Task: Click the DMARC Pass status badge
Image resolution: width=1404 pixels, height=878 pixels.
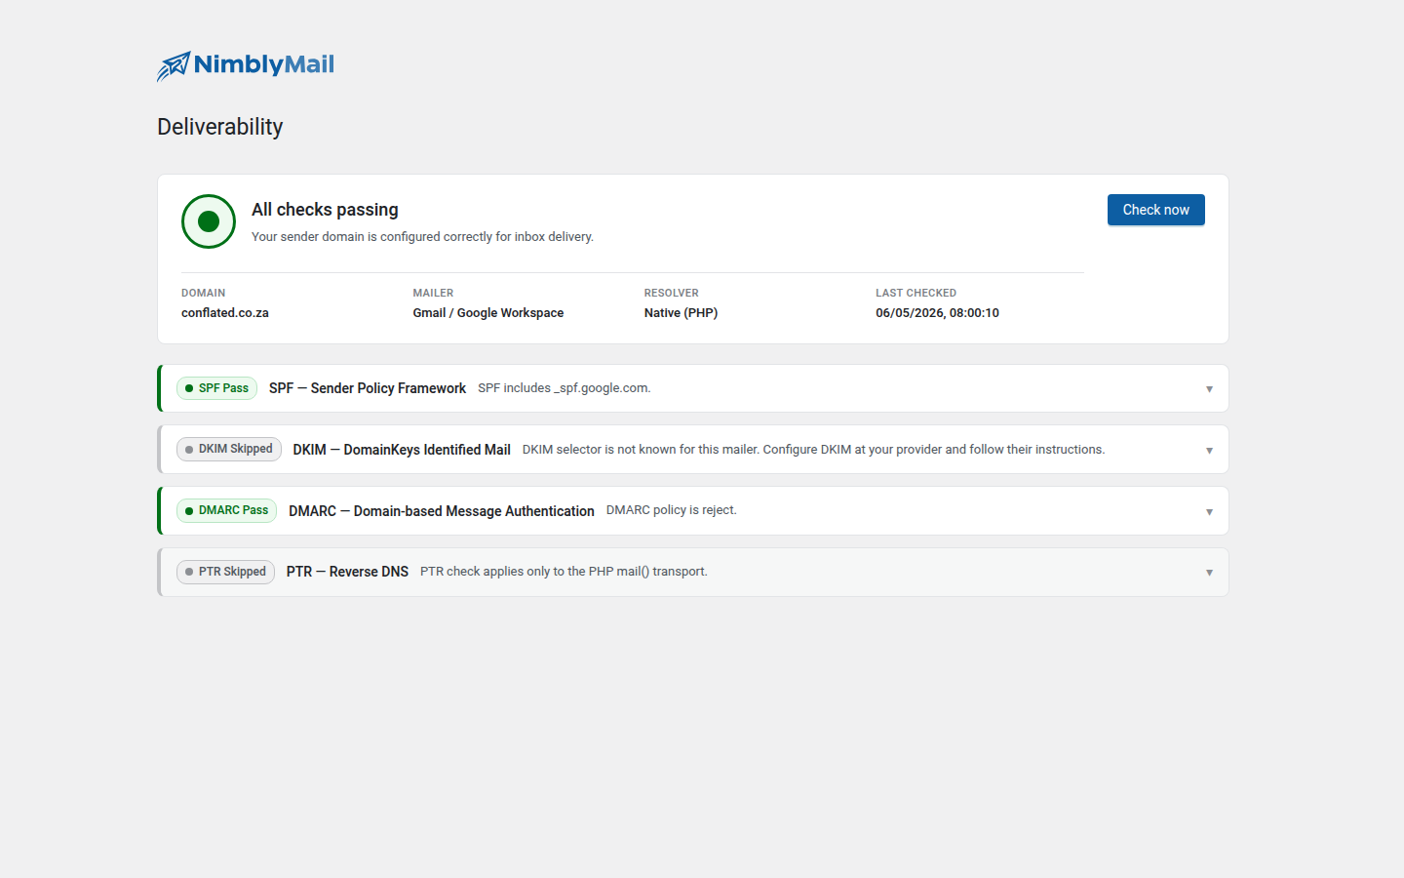Action: 226,510
